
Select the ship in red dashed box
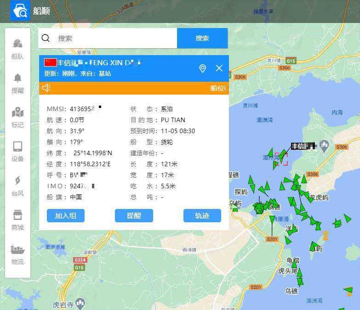(281, 158)
